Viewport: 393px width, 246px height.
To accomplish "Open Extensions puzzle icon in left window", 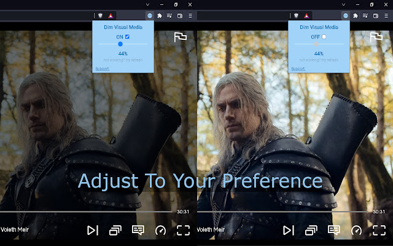I will pyautogui.click(x=160, y=16).
